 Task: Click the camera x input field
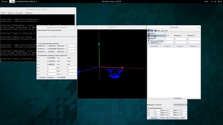[x=52, y=68]
